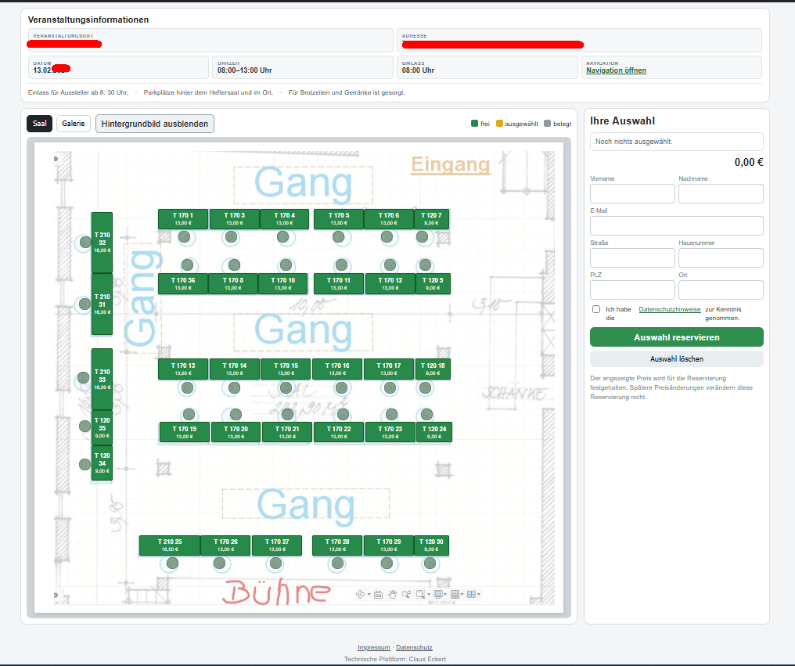Toggle Hintergrundbild ausblenden
795x666 pixels.
(x=155, y=124)
